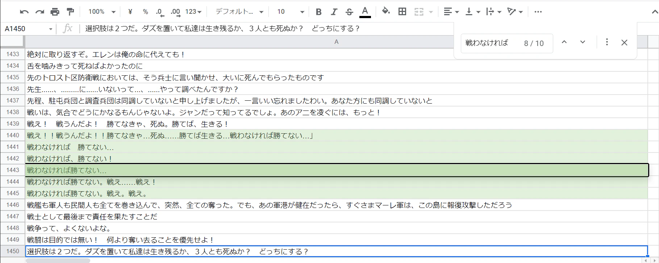The width and height of the screenshot is (659, 263).
Task: Apply yen currency format
Action: [130, 12]
